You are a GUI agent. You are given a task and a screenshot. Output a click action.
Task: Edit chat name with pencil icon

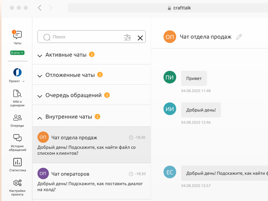coord(239,37)
